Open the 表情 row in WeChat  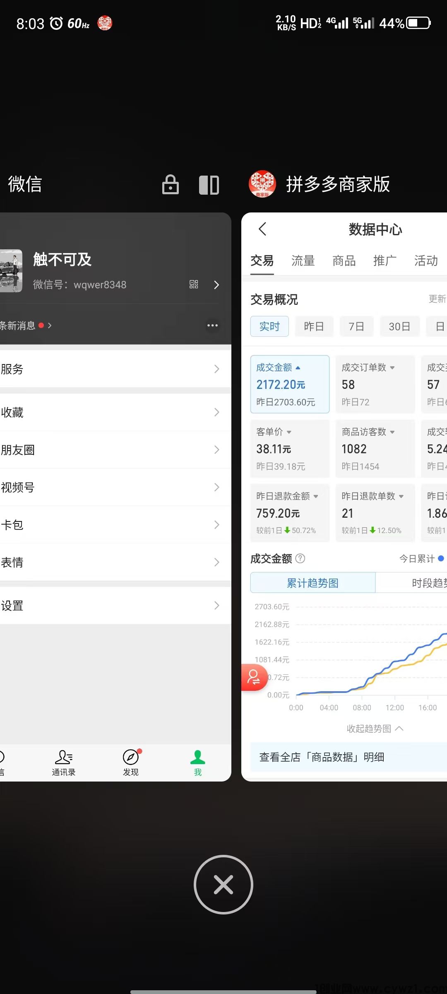coord(115,562)
